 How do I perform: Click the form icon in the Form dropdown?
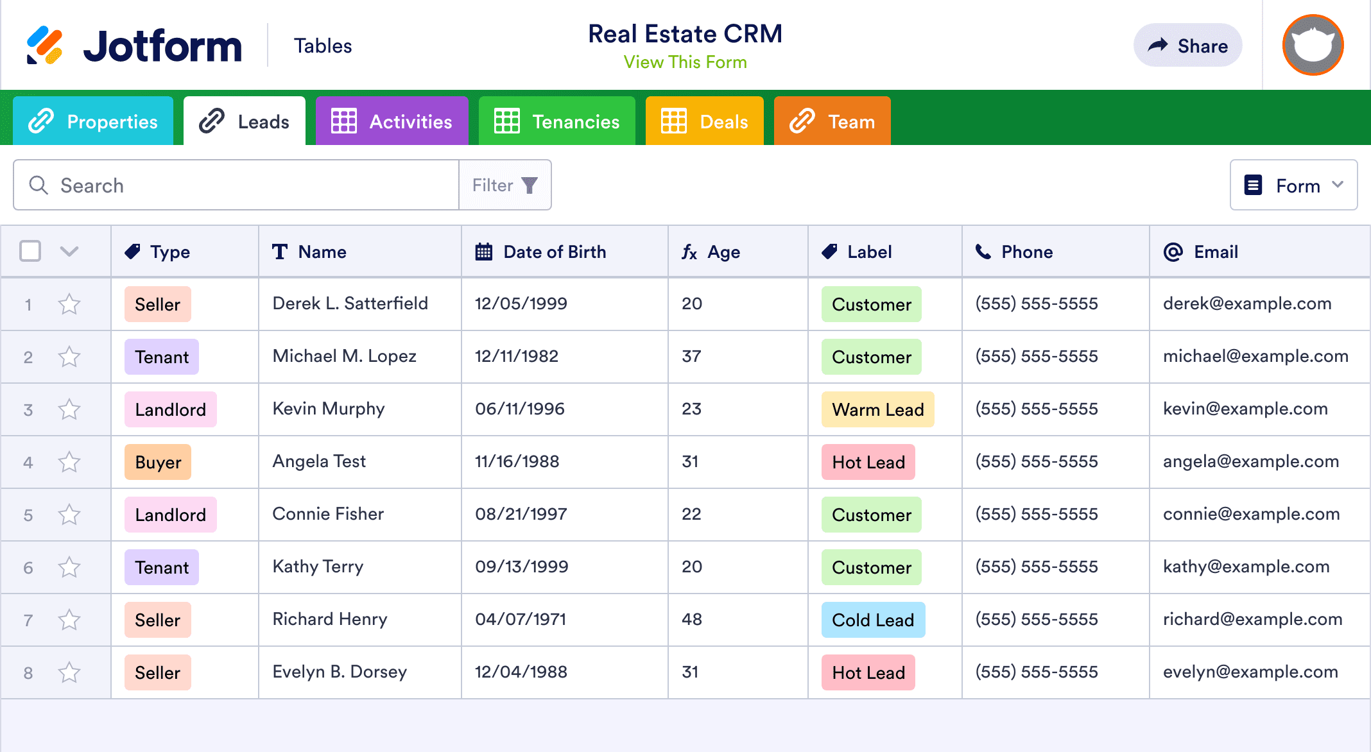pos(1253,185)
